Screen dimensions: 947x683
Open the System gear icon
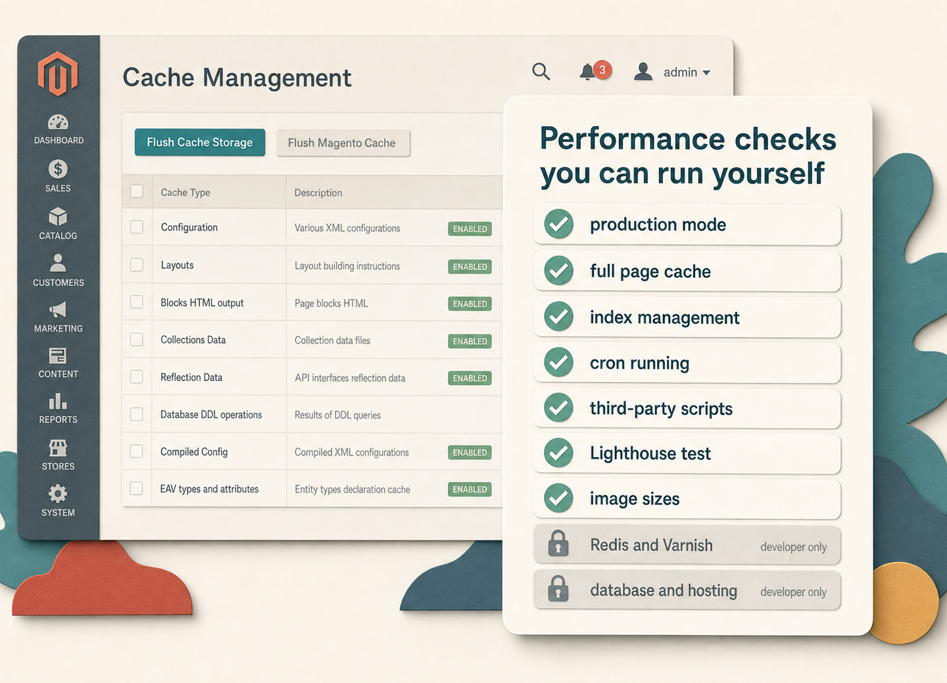pos(58,494)
